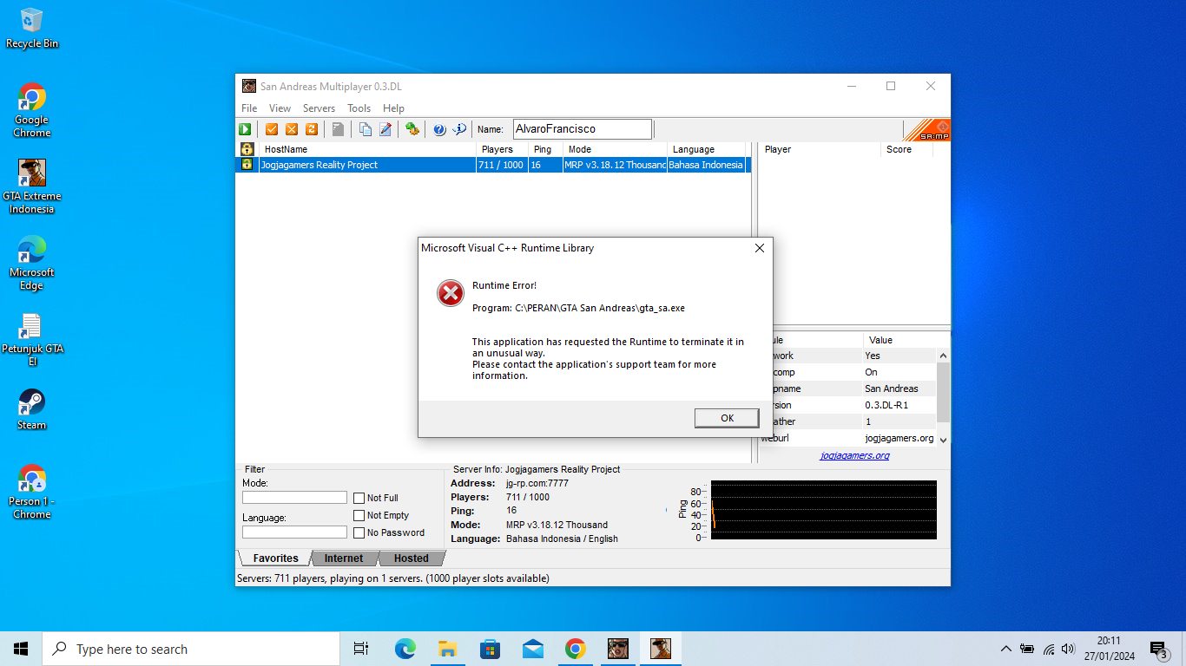This screenshot has width=1186, height=666.
Task: Open Mail app on the taskbar
Action: tap(532, 649)
